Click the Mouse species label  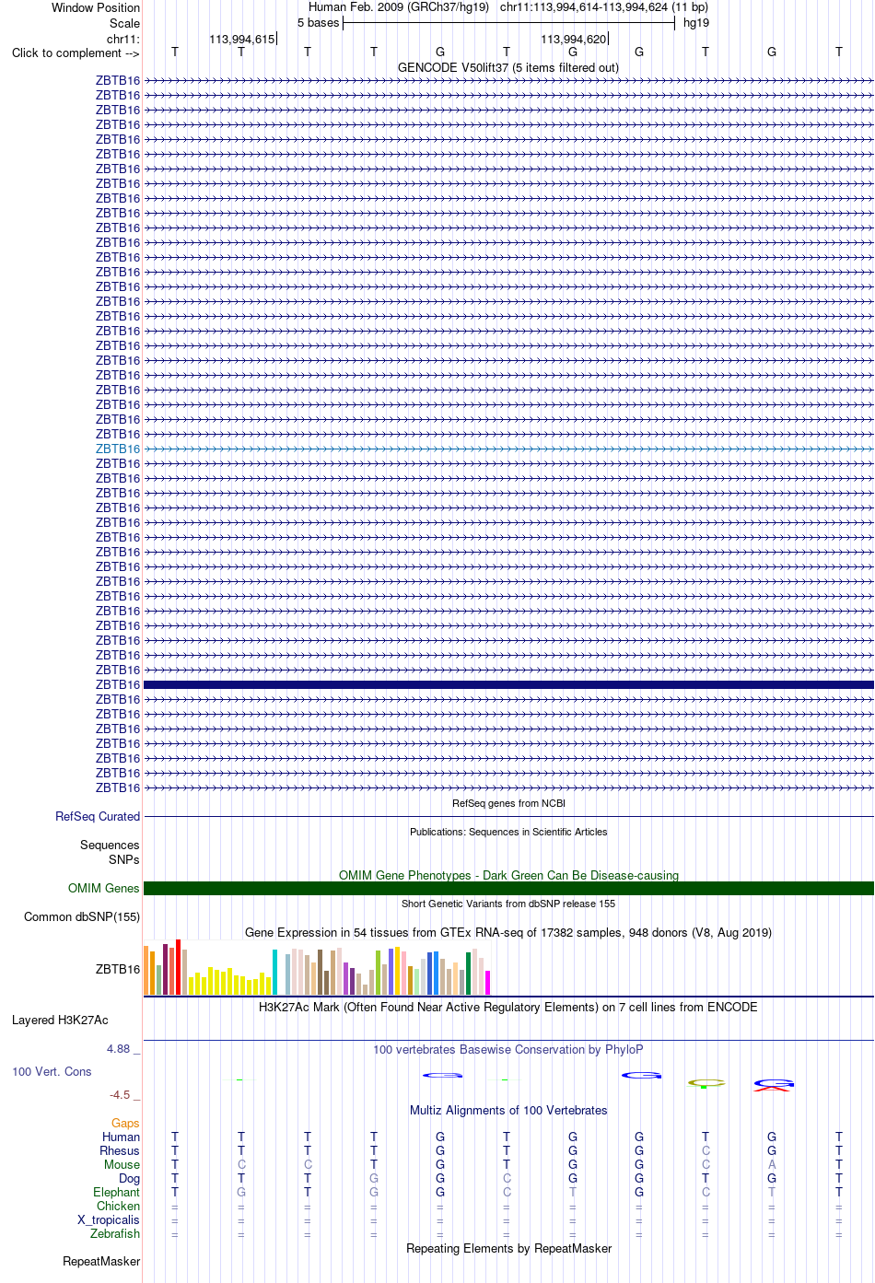122,1164
